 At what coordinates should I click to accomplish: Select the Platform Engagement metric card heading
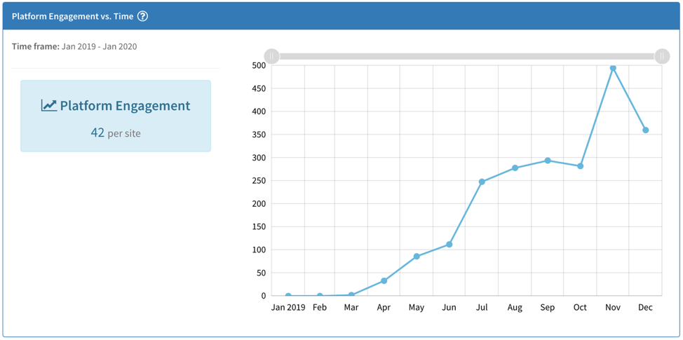[124, 106]
